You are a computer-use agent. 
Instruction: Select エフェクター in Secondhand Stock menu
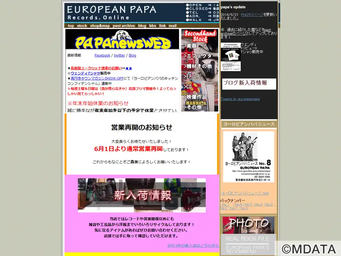[200, 56]
